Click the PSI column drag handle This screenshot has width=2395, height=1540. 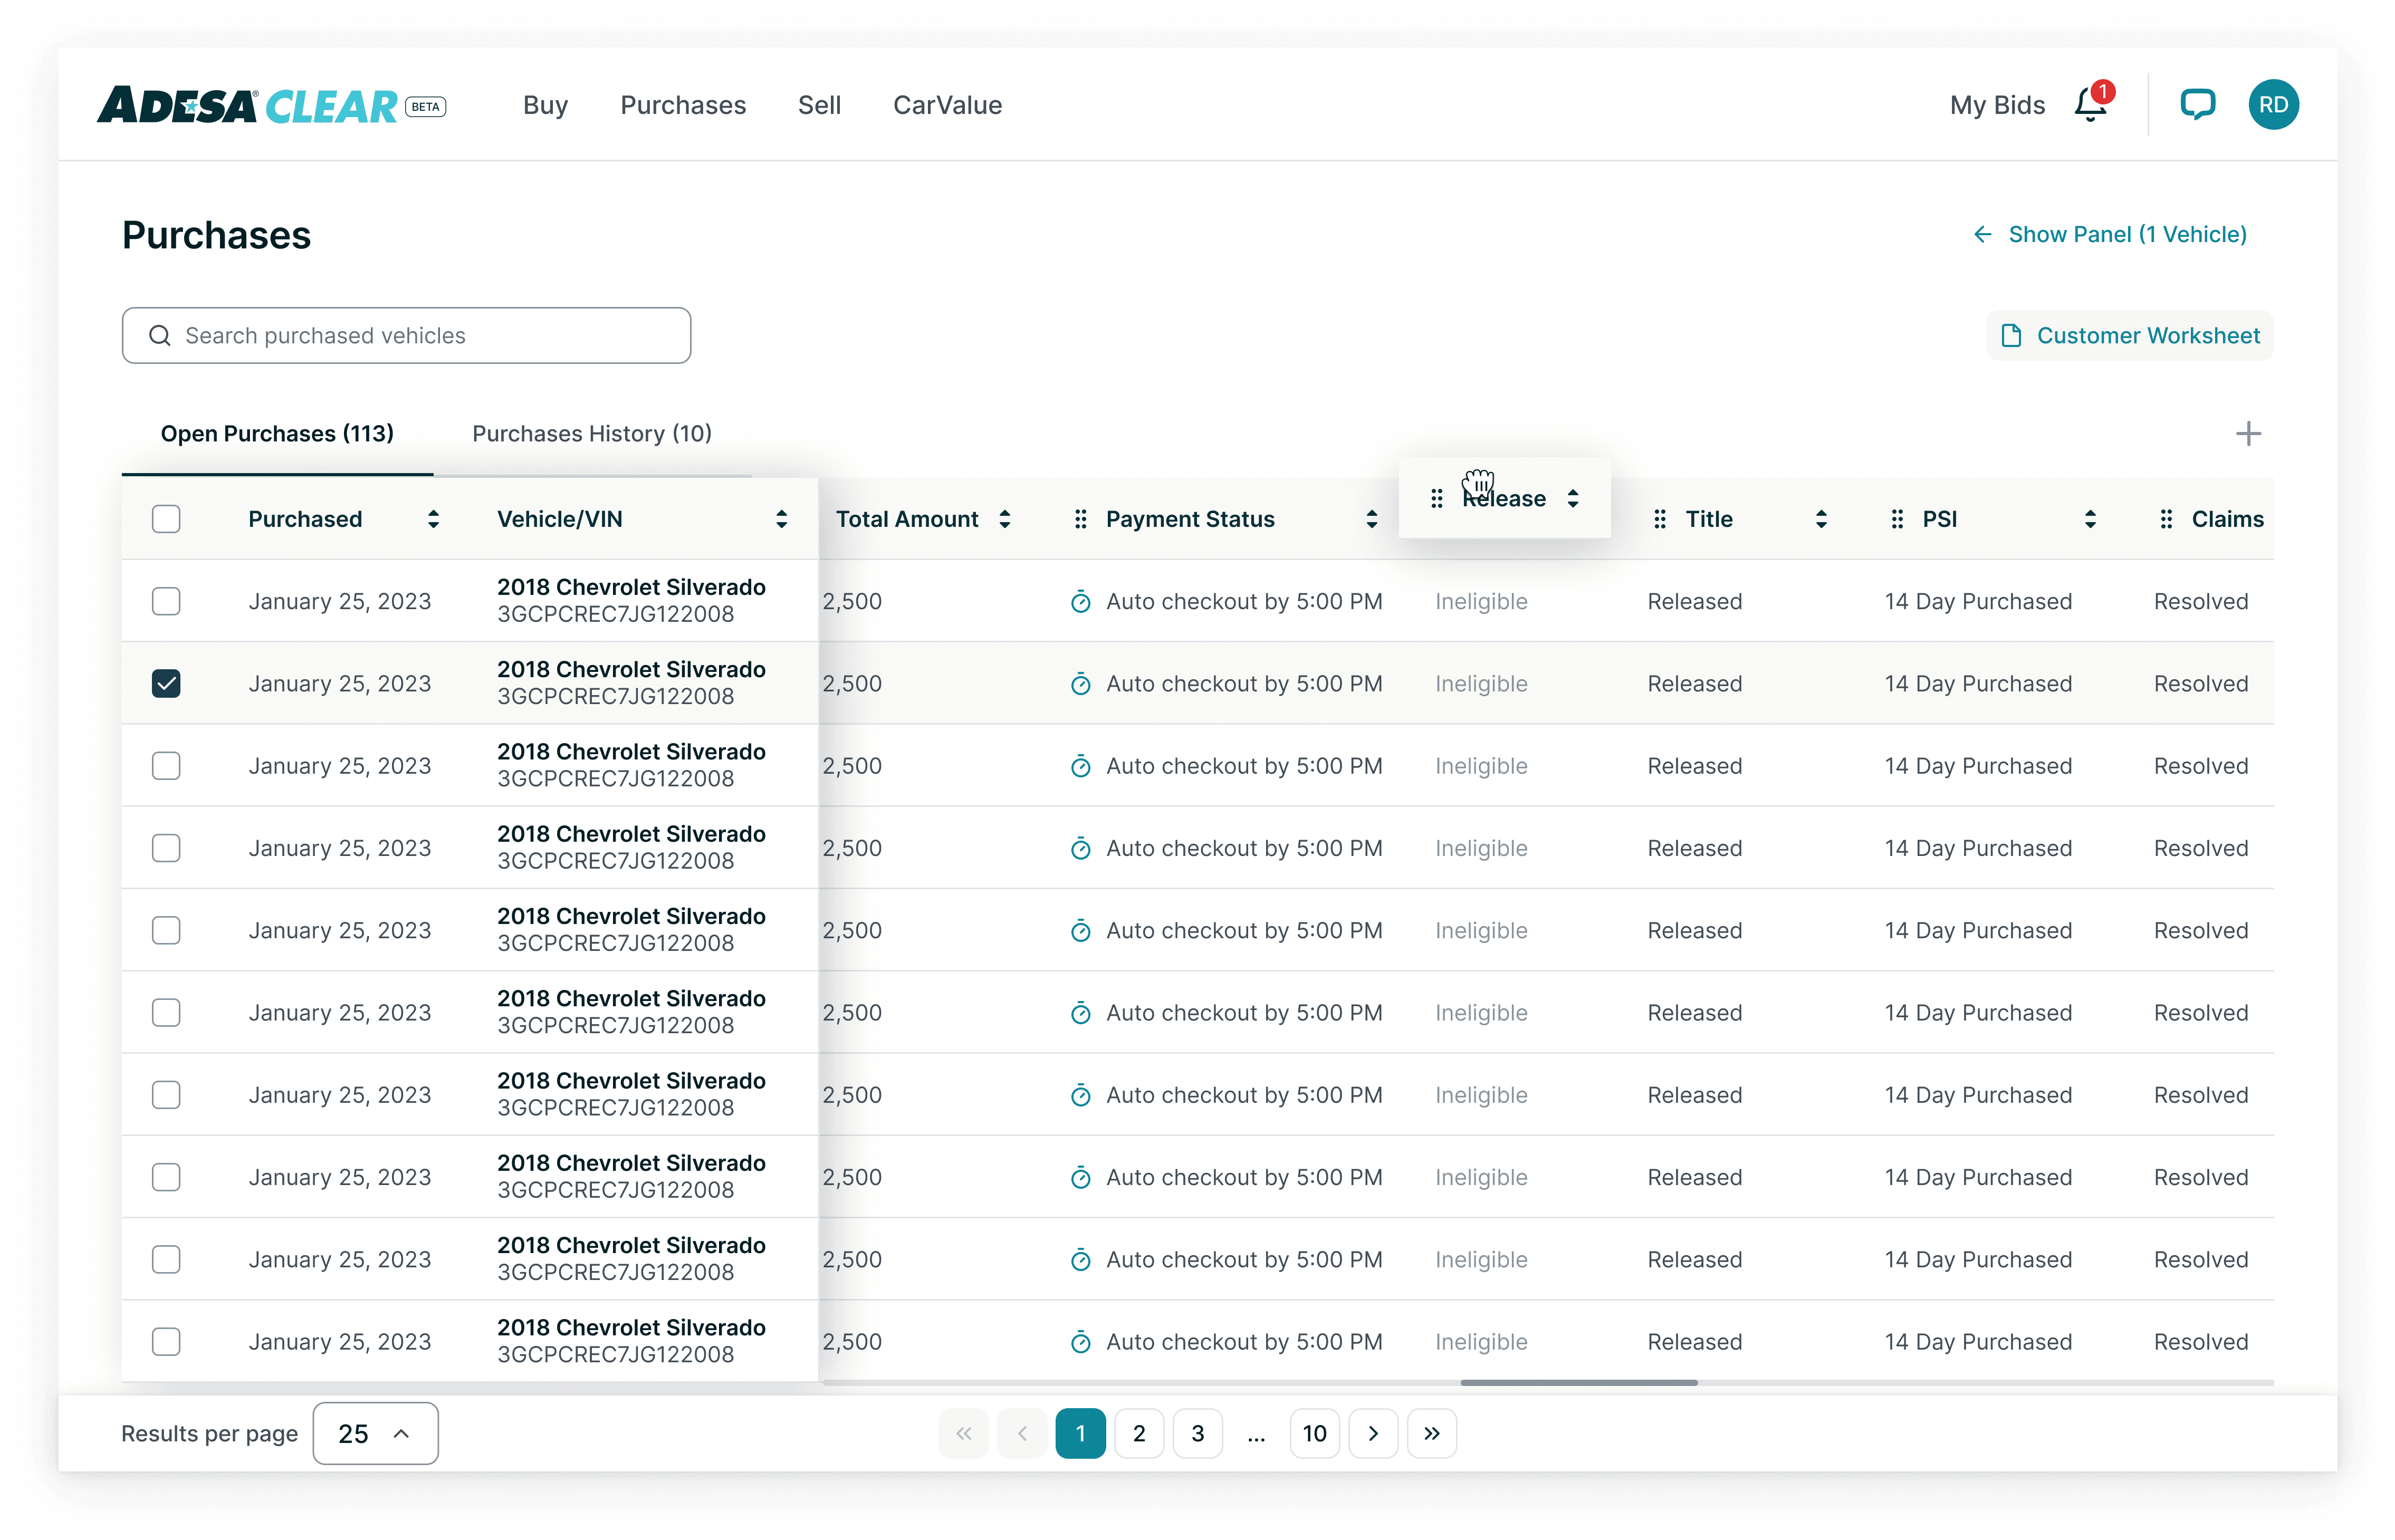1897,519
